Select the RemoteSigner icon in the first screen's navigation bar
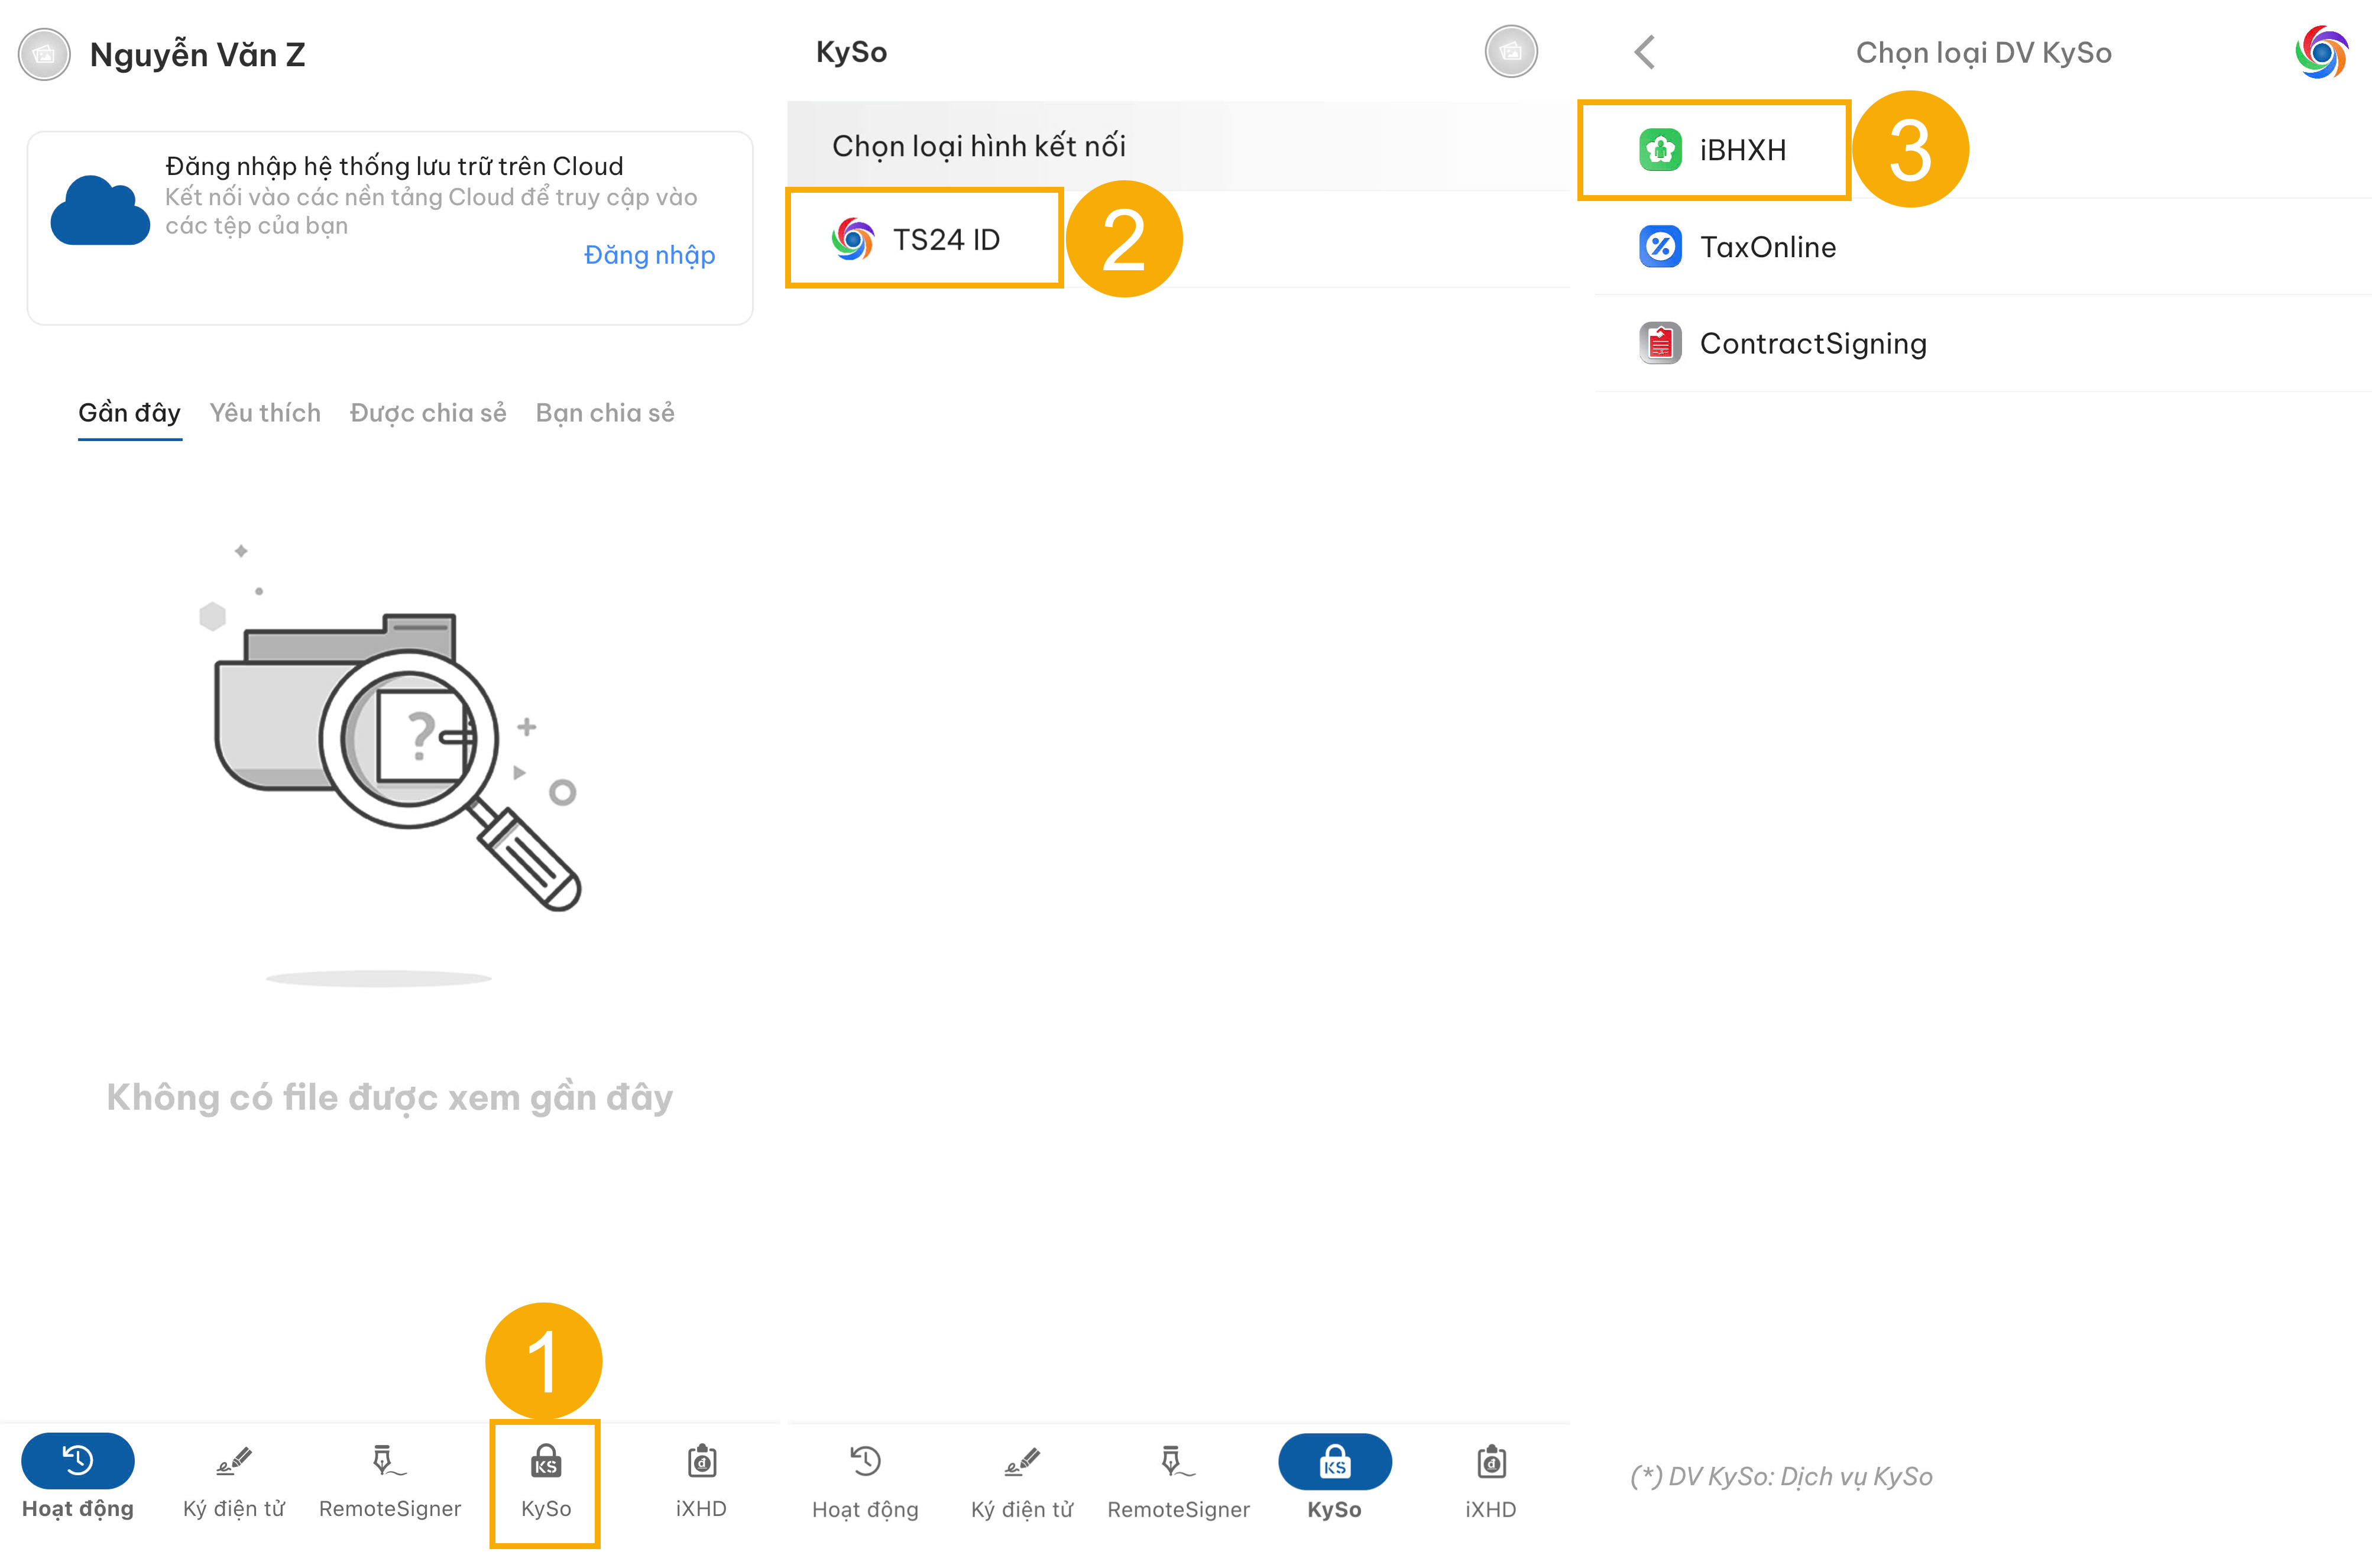The image size is (2372, 1568). (389, 1463)
